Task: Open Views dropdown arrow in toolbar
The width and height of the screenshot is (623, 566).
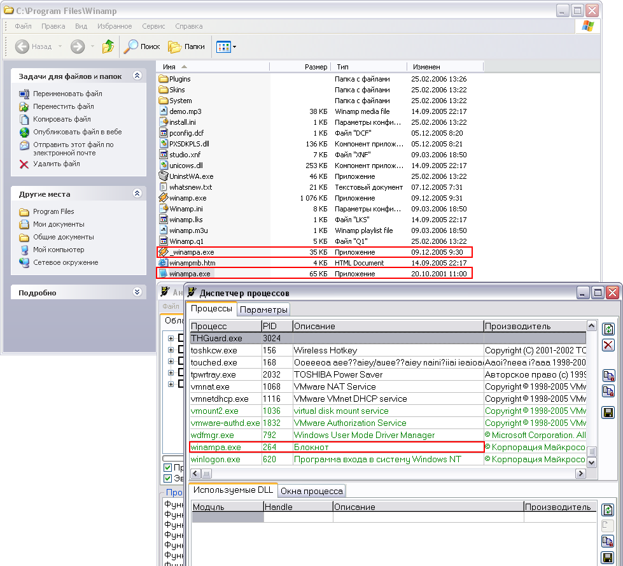Action: click(x=234, y=46)
